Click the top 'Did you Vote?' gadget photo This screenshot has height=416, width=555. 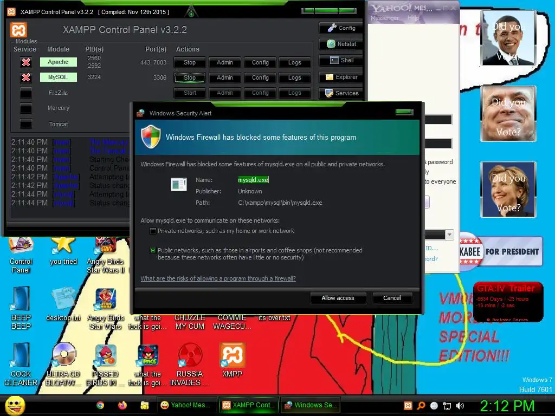tap(508, 38)
